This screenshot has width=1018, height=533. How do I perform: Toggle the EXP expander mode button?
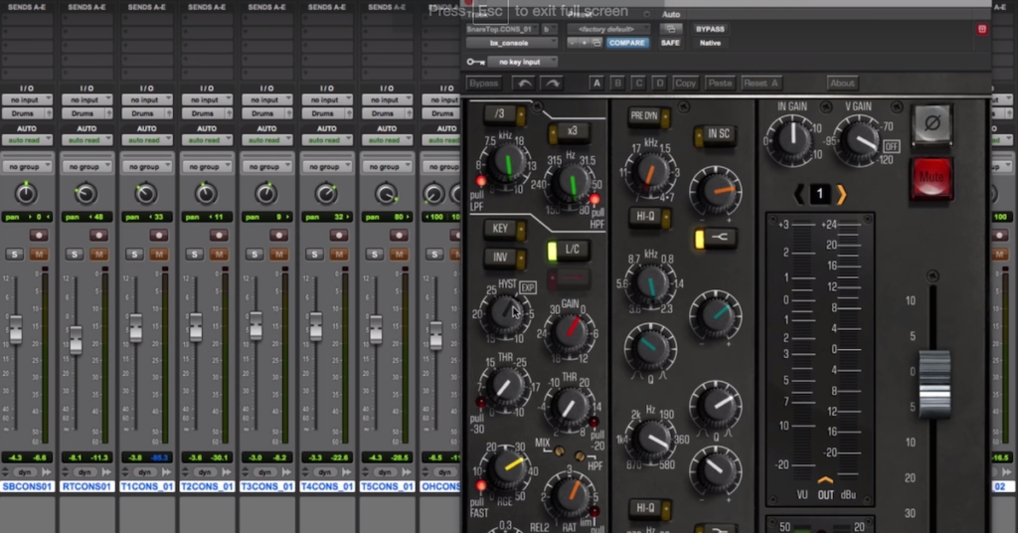coord(528,287)
